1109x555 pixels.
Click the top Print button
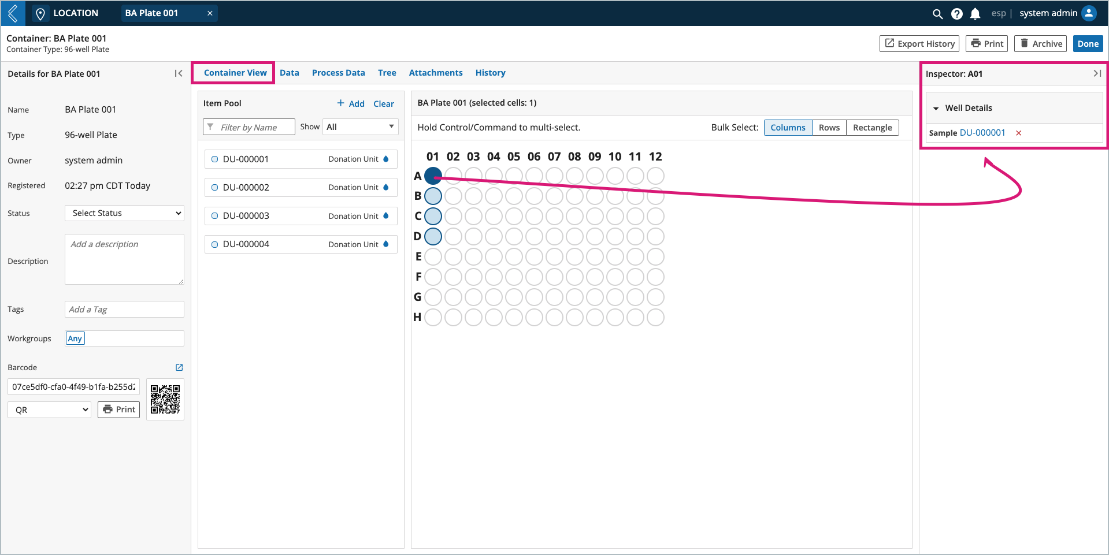(x=987, y=43)
